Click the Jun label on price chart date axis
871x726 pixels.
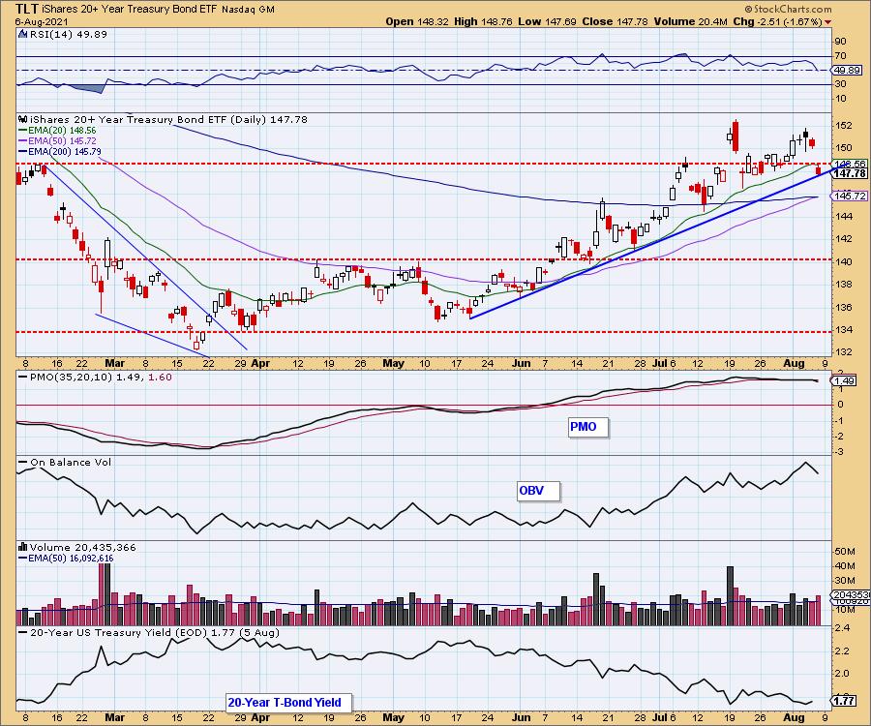521,363
